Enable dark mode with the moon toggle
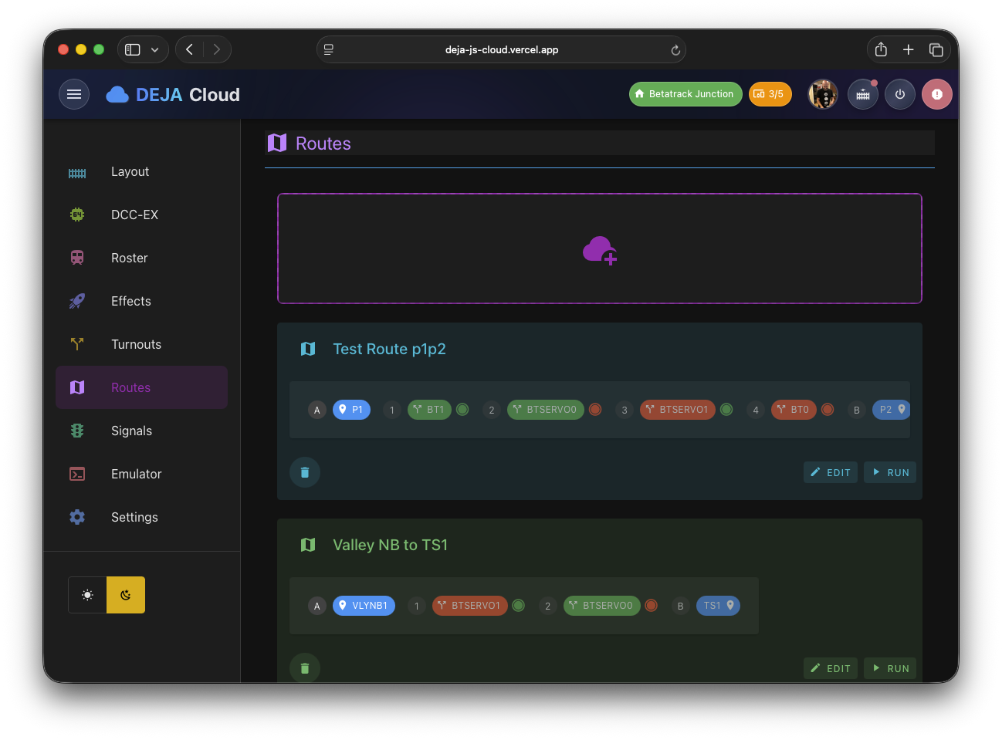This screenshot has height=740, width=1002. (x=125, y=594)
